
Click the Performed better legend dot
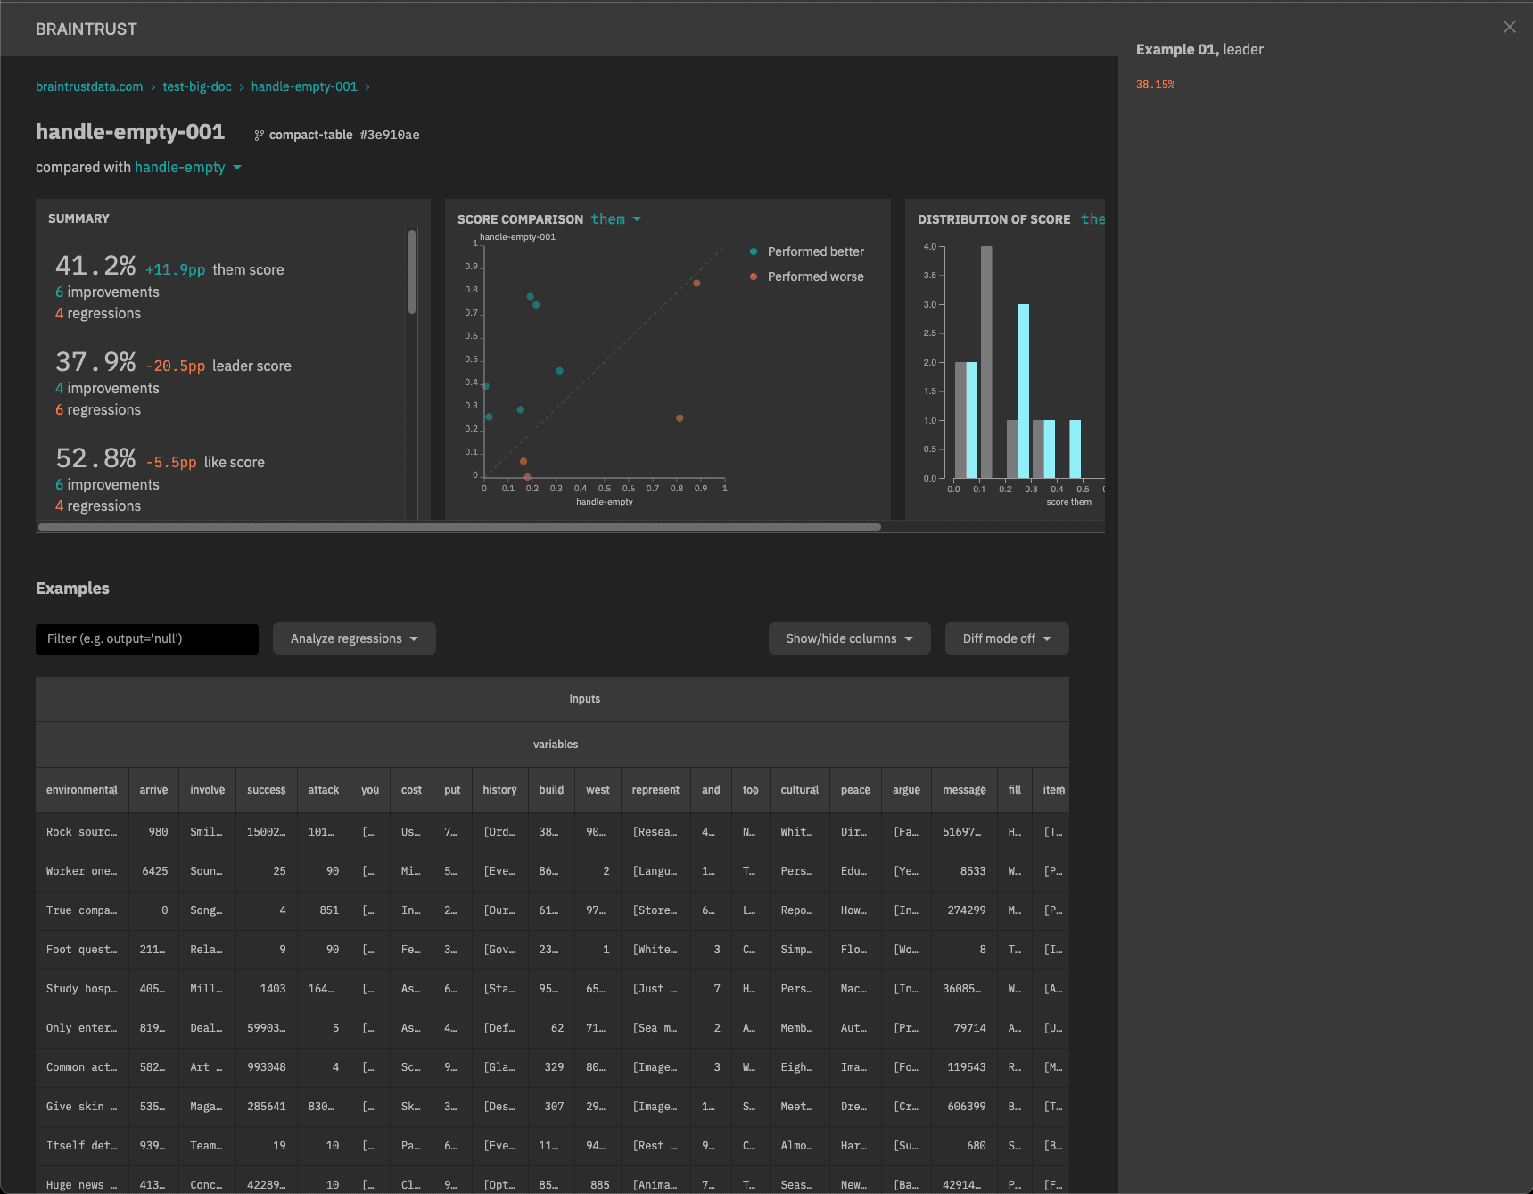point(754,251)
